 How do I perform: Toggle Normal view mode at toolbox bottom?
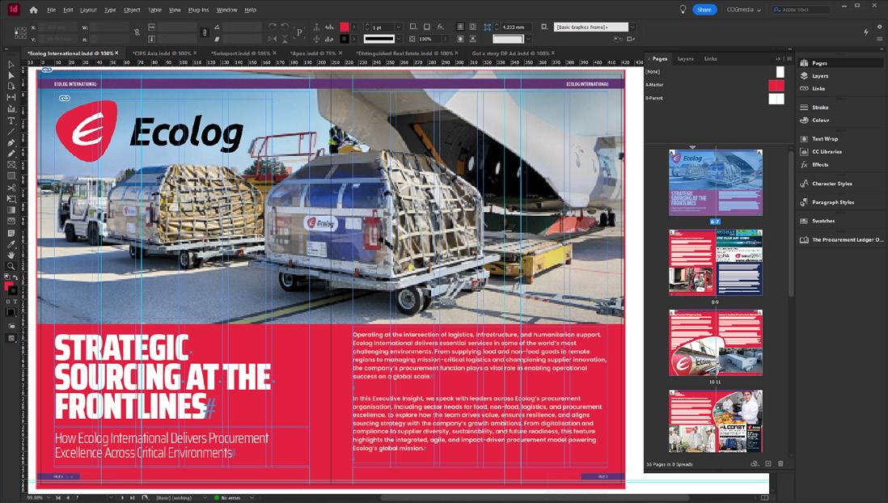(x=11, y=338)
